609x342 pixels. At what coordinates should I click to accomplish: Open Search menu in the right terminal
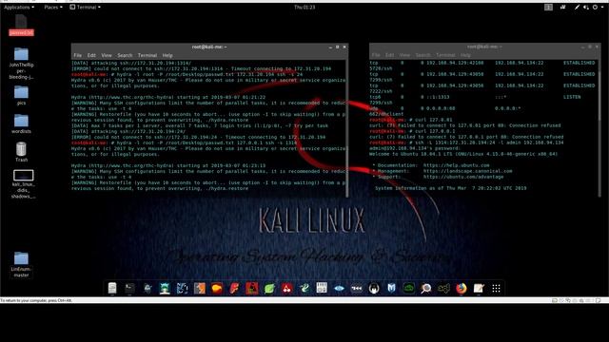(x=422, y=55)
